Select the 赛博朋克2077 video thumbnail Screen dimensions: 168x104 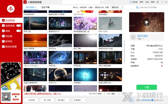click(x=60, y=23)
